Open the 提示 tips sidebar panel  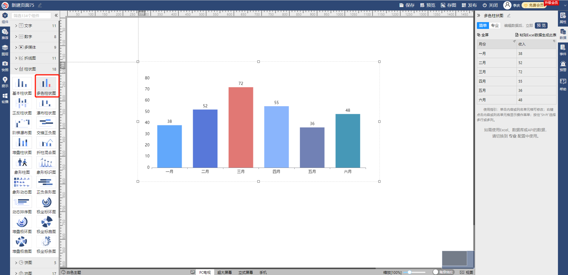pos(5,82)
